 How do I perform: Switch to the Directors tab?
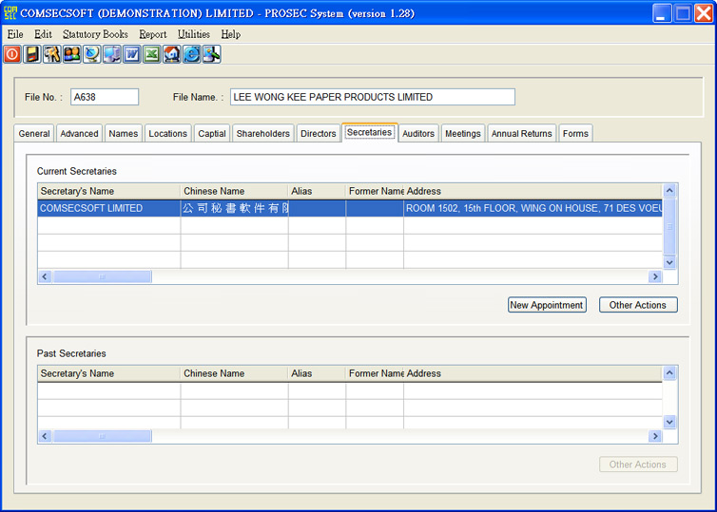coord(319,134)
